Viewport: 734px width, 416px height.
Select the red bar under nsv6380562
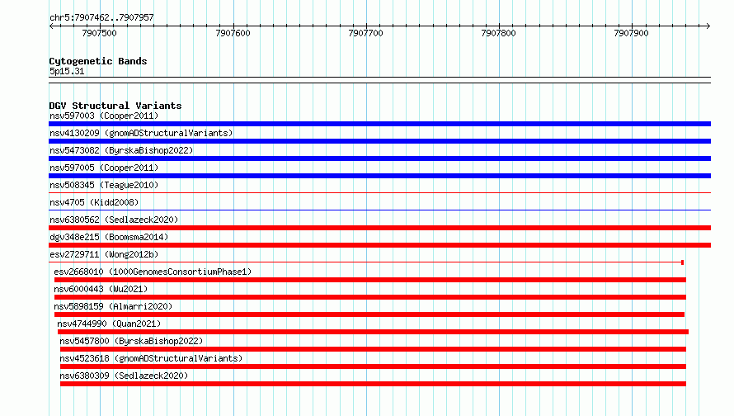point(379,228)
